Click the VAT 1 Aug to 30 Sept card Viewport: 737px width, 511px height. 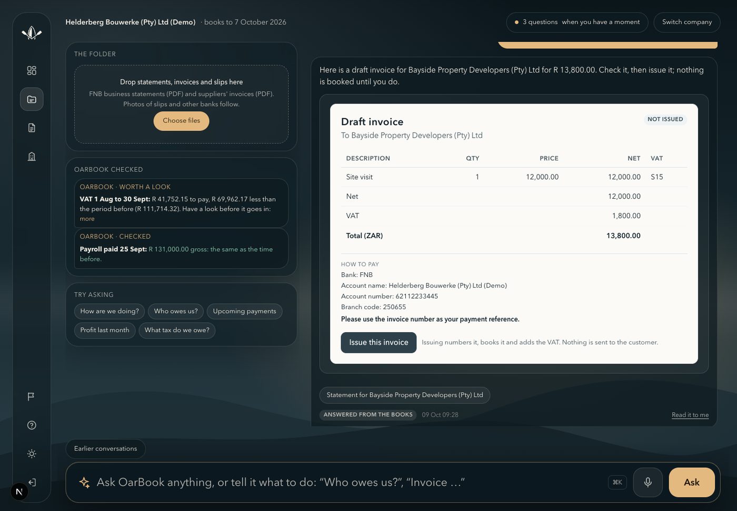point(181,203)
